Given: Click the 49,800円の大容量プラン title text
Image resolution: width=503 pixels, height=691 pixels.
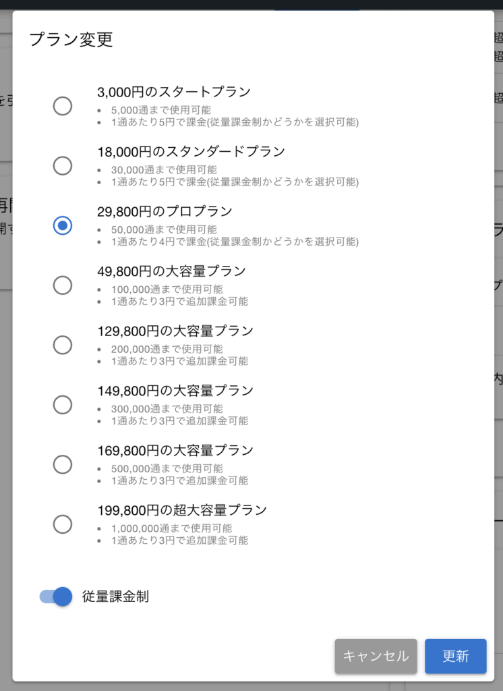Looking at the screenshot, I should pyautogui.click(x=171, y=271).
